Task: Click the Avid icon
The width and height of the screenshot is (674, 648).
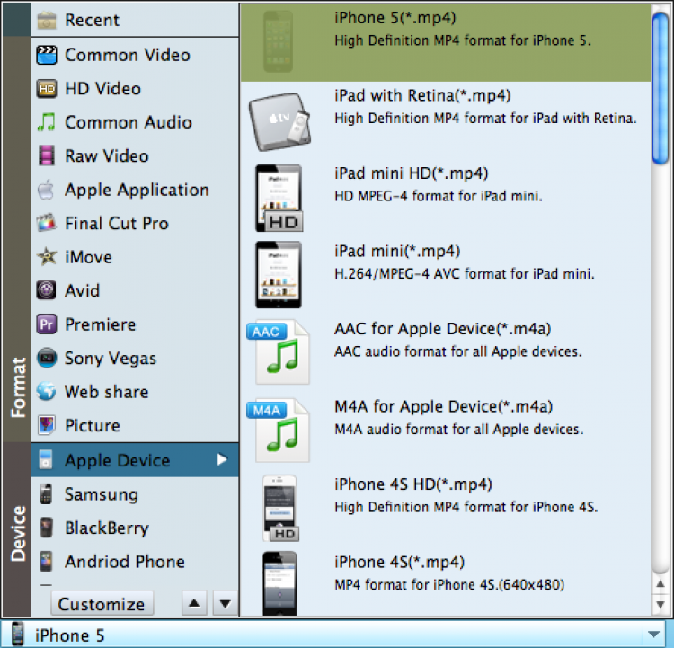Action: pyautogui.click(x=46, y=290)
